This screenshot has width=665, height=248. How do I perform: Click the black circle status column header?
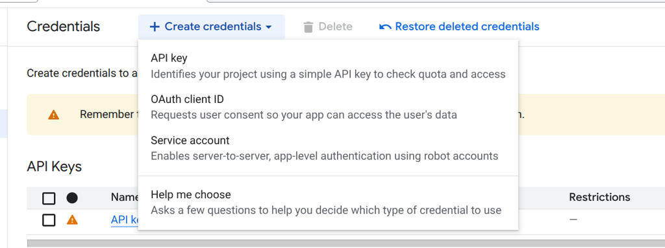72,197
